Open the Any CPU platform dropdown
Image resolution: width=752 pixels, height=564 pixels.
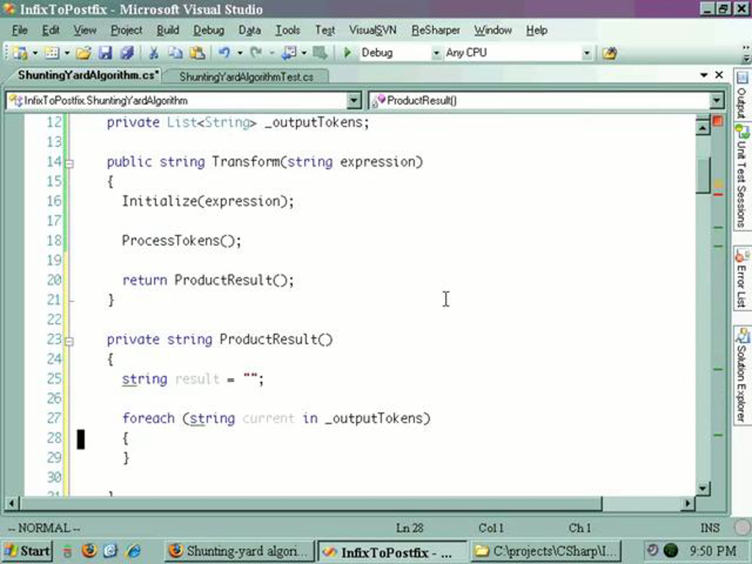pos(587,53)
